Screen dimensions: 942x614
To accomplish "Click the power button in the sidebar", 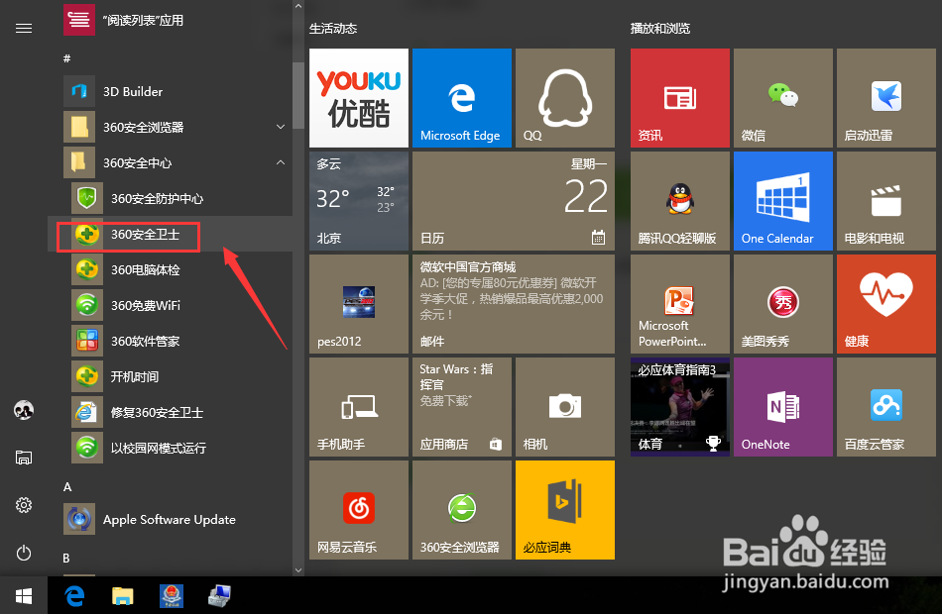I will tap(24, 553).
